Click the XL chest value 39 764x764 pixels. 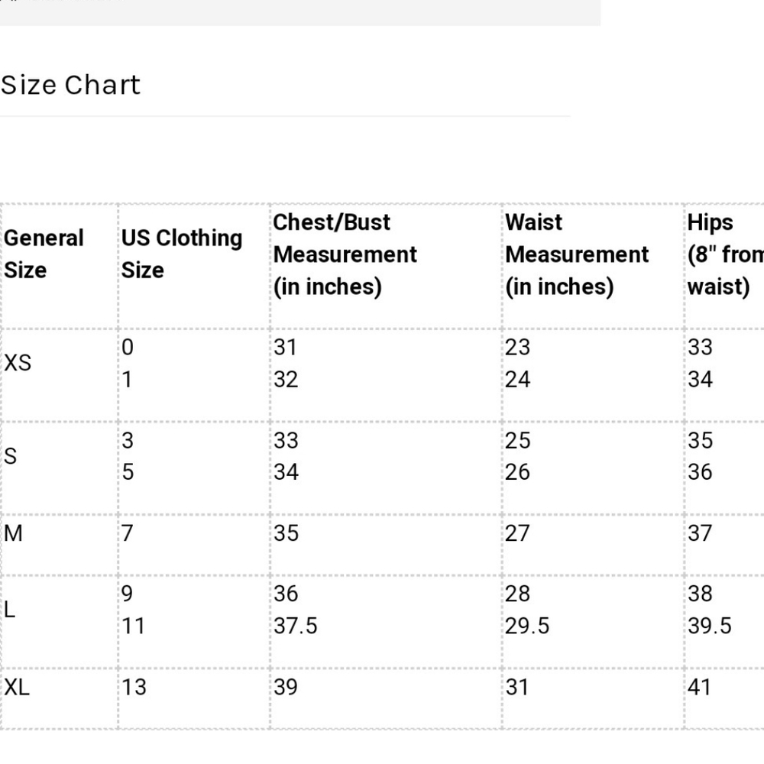pos(286,687)
